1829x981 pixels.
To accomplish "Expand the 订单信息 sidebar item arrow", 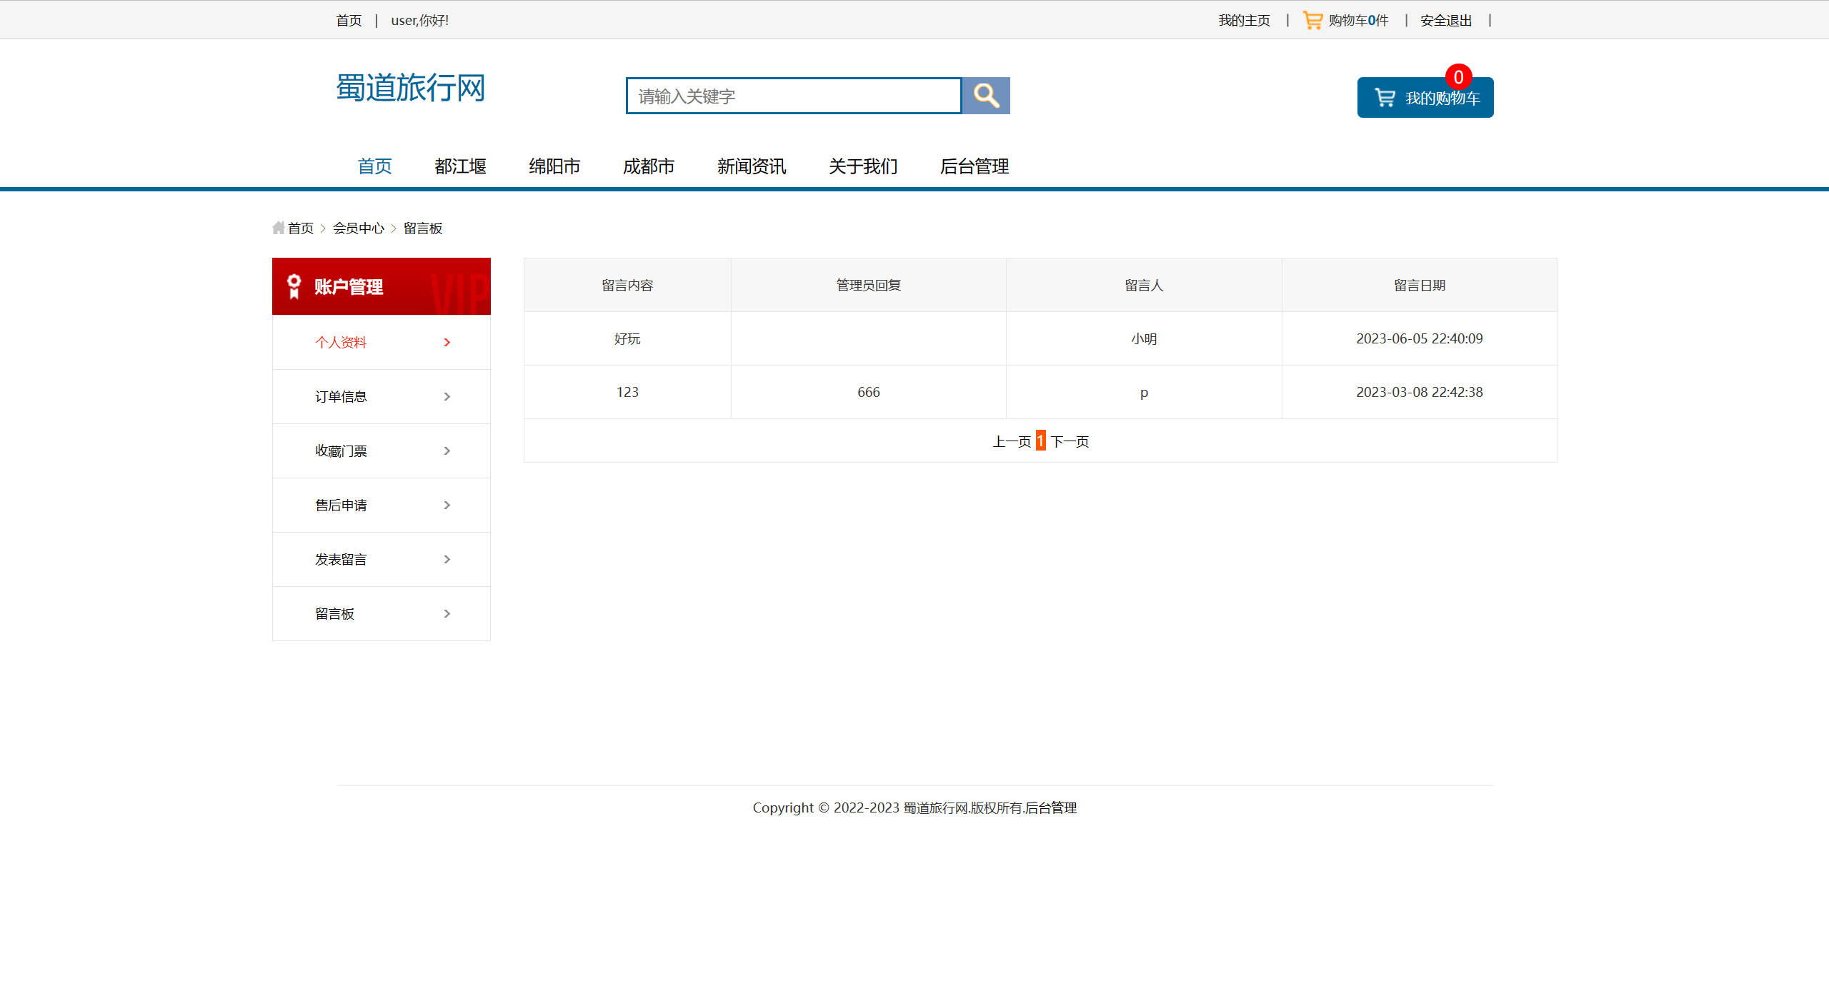I will tap(447, 396).
